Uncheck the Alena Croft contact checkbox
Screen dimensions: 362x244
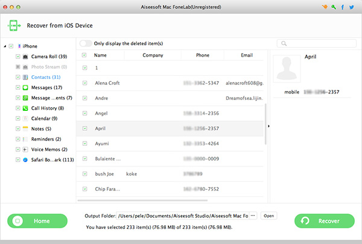84,83
